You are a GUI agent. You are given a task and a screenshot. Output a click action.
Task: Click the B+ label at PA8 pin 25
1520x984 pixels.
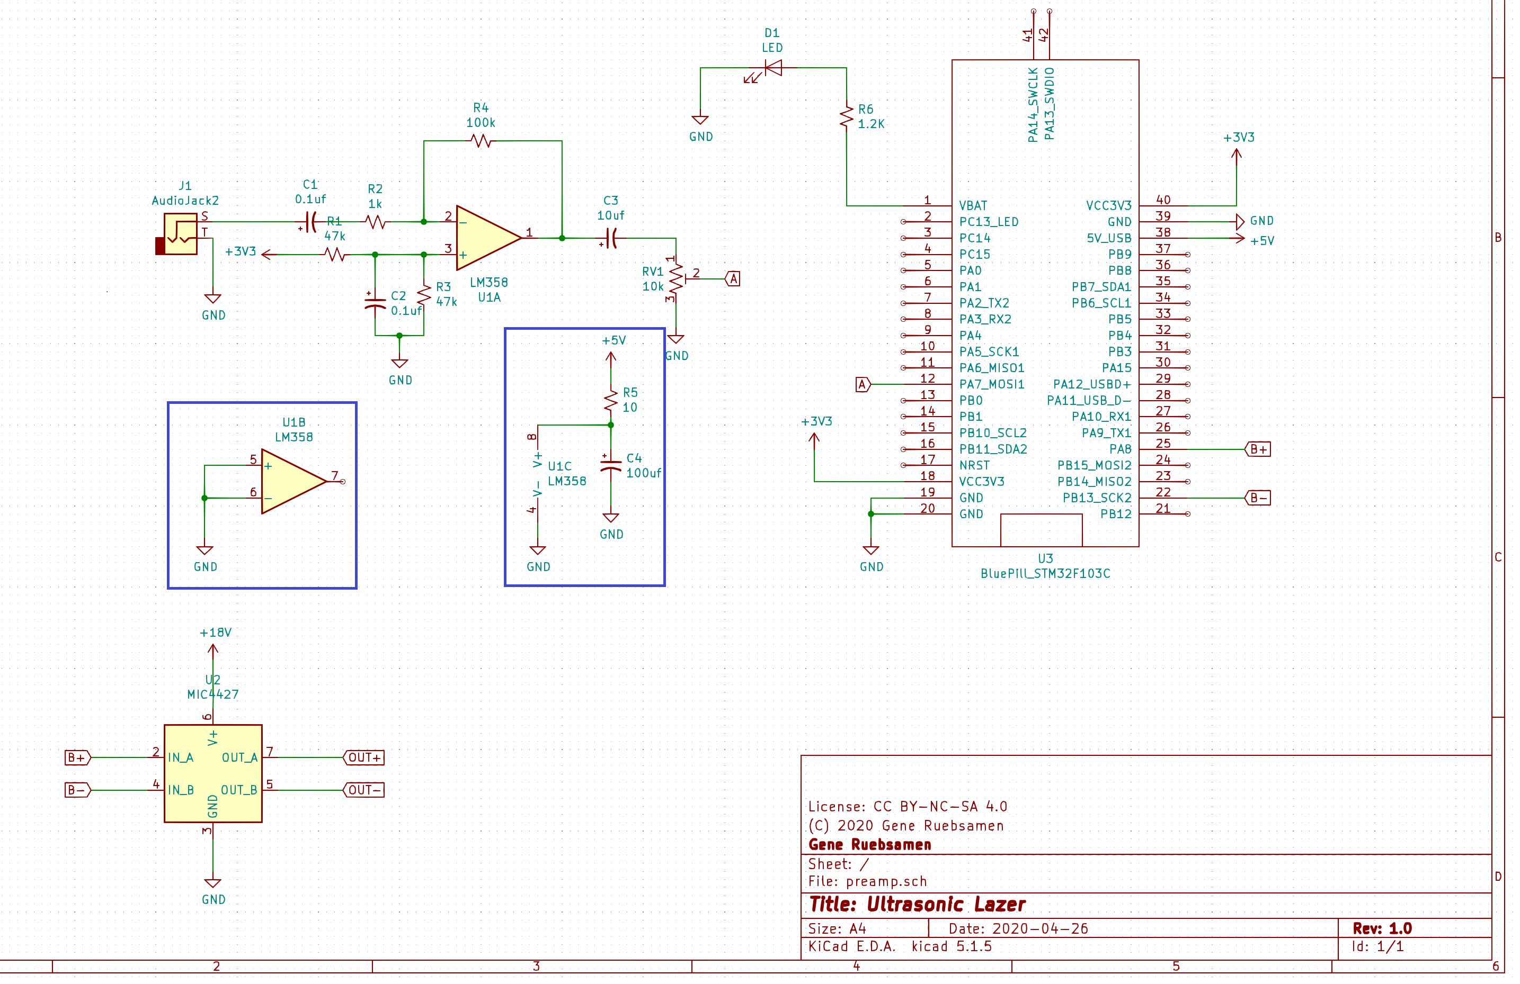pos(1259,450)
